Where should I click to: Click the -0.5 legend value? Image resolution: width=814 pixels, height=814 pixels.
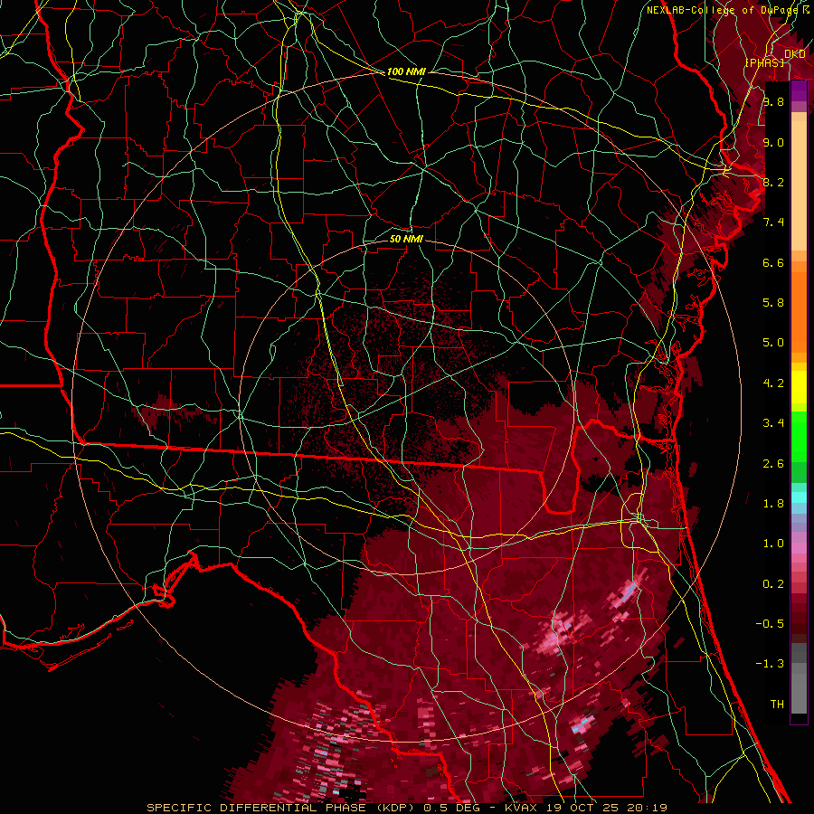(770, 624)
